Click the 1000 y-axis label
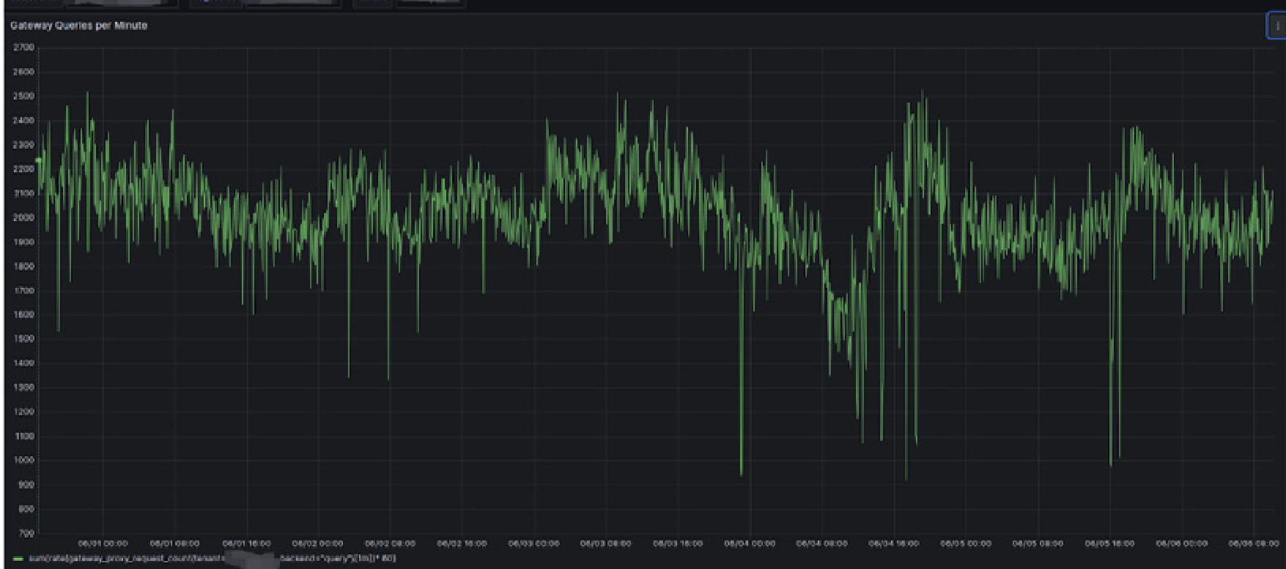 tap(23, 461)
